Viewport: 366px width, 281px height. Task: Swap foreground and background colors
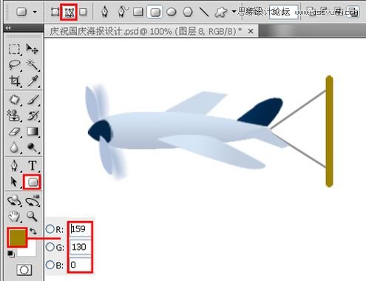(33, 231)
